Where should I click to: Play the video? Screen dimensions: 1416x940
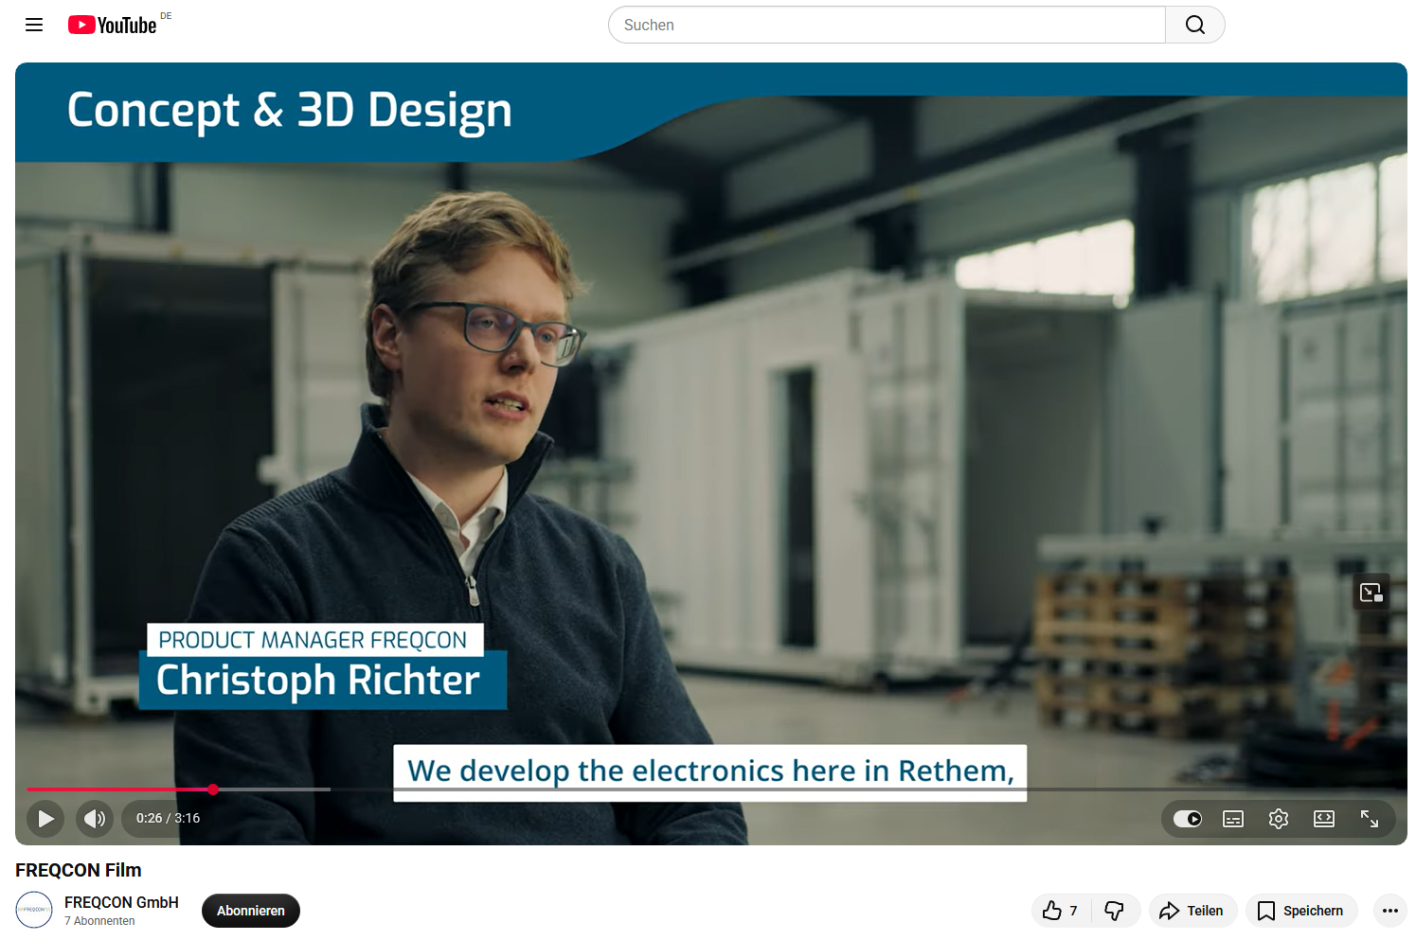pos(45,819)
